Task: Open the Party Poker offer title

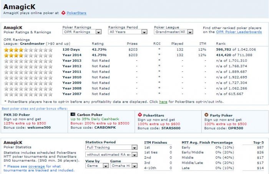Action: coord(221,116)
